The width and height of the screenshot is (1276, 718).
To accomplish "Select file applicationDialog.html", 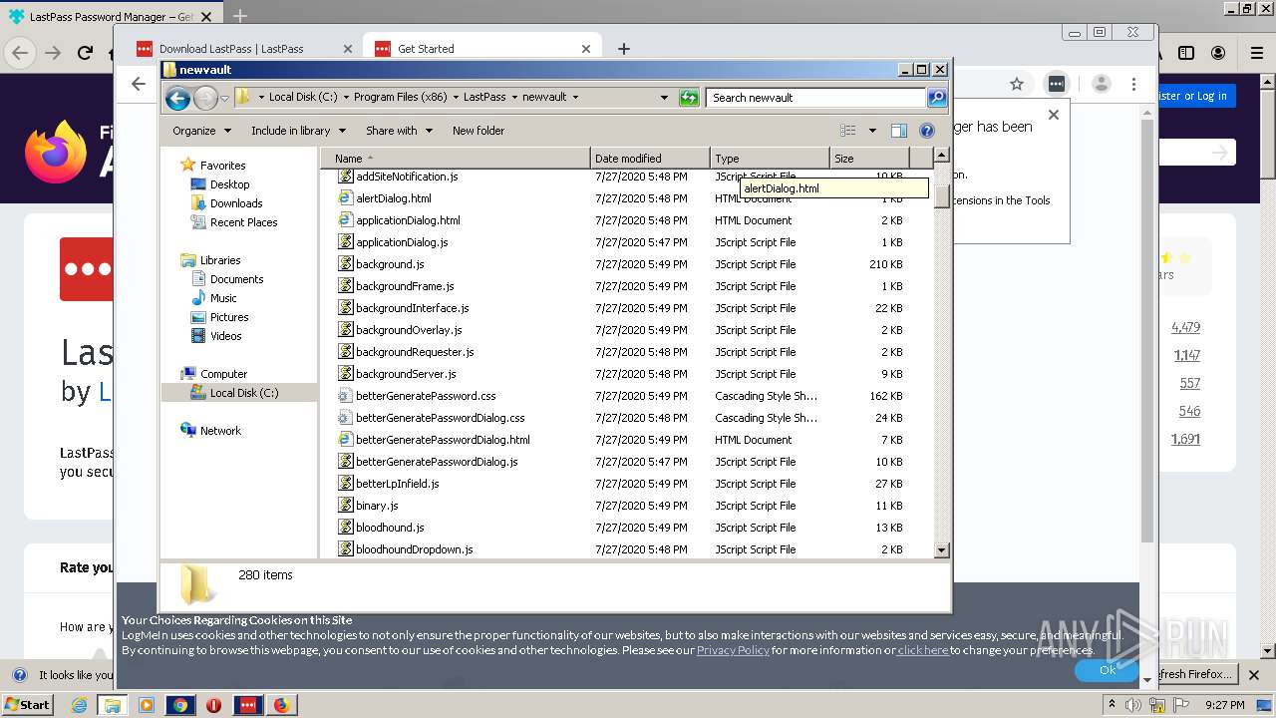I will point(408,220).
